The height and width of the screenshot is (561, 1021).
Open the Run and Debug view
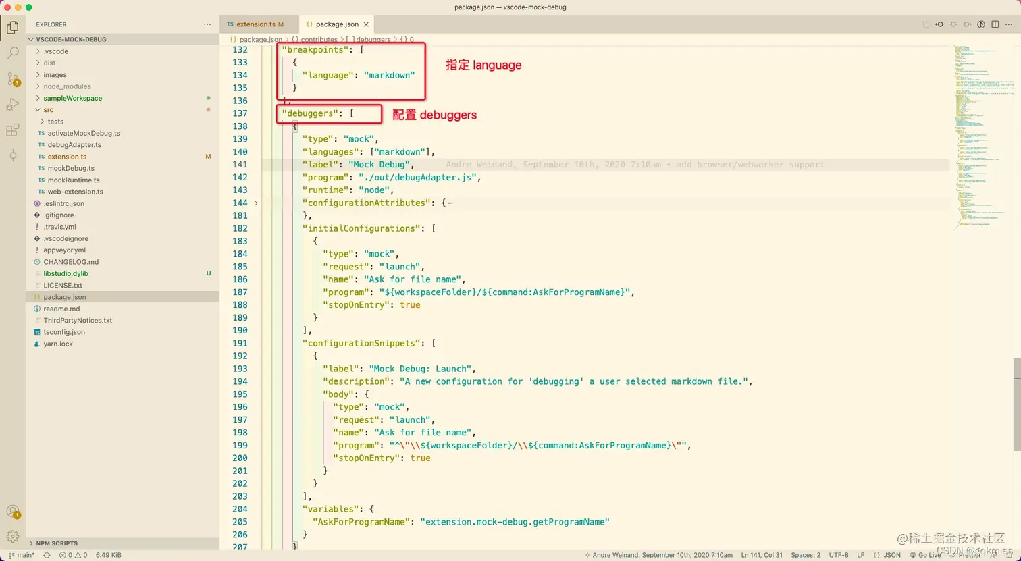pyautogui.click(x=13, y=105)
